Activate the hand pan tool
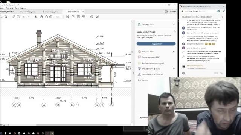 [41, 17]
